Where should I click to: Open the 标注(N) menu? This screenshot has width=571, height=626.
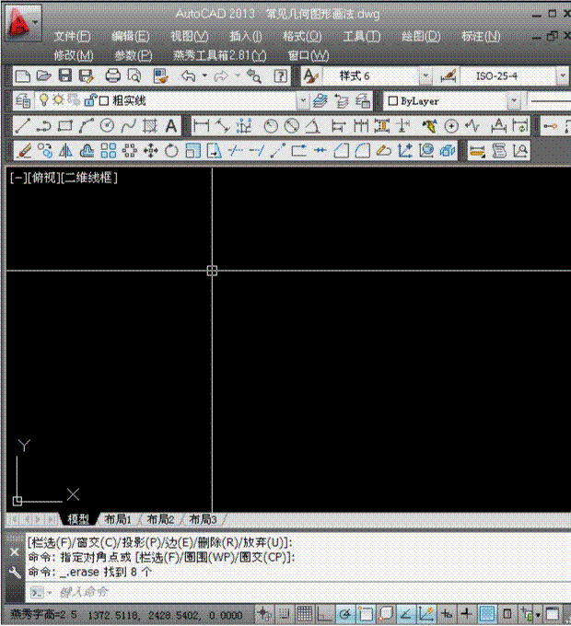(481, 37)
